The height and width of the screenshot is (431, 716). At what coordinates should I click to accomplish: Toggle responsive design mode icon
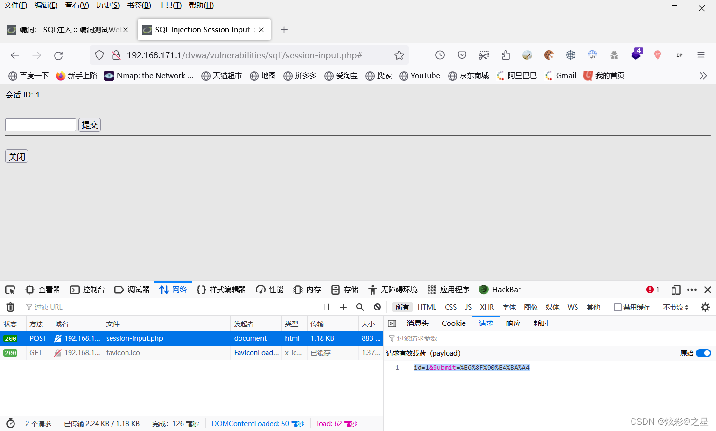click(x=676, y=290)
